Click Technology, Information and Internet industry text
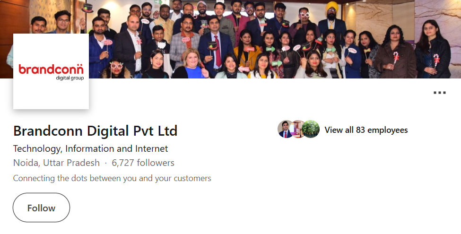Viewport: 461px width, 234px height. [90, 148]
